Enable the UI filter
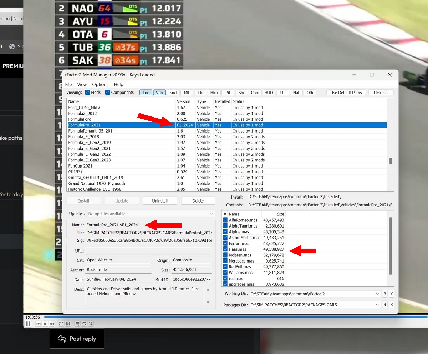 tap(282, 93)
